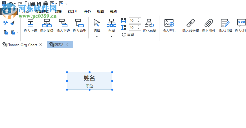The width and height of the screenshot is (246, 128).
Task: Open the 文件 menu
Action: 9,12
